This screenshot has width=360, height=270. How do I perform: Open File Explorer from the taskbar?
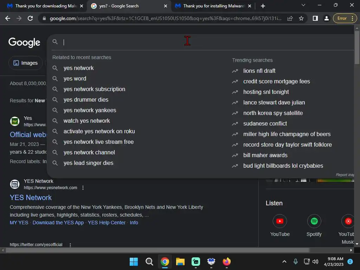click(180, 262)
